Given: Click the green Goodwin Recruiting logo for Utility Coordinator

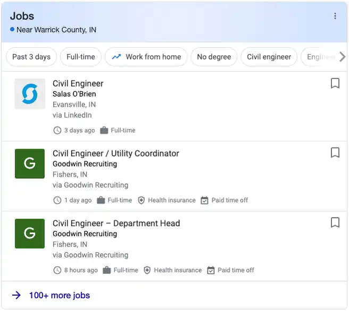Looking at the screenshot, I should [x=30, y=163].
